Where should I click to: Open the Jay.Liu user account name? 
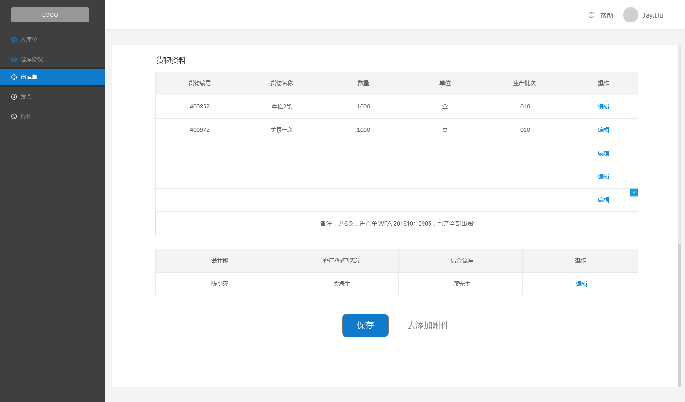click(653, 15)
